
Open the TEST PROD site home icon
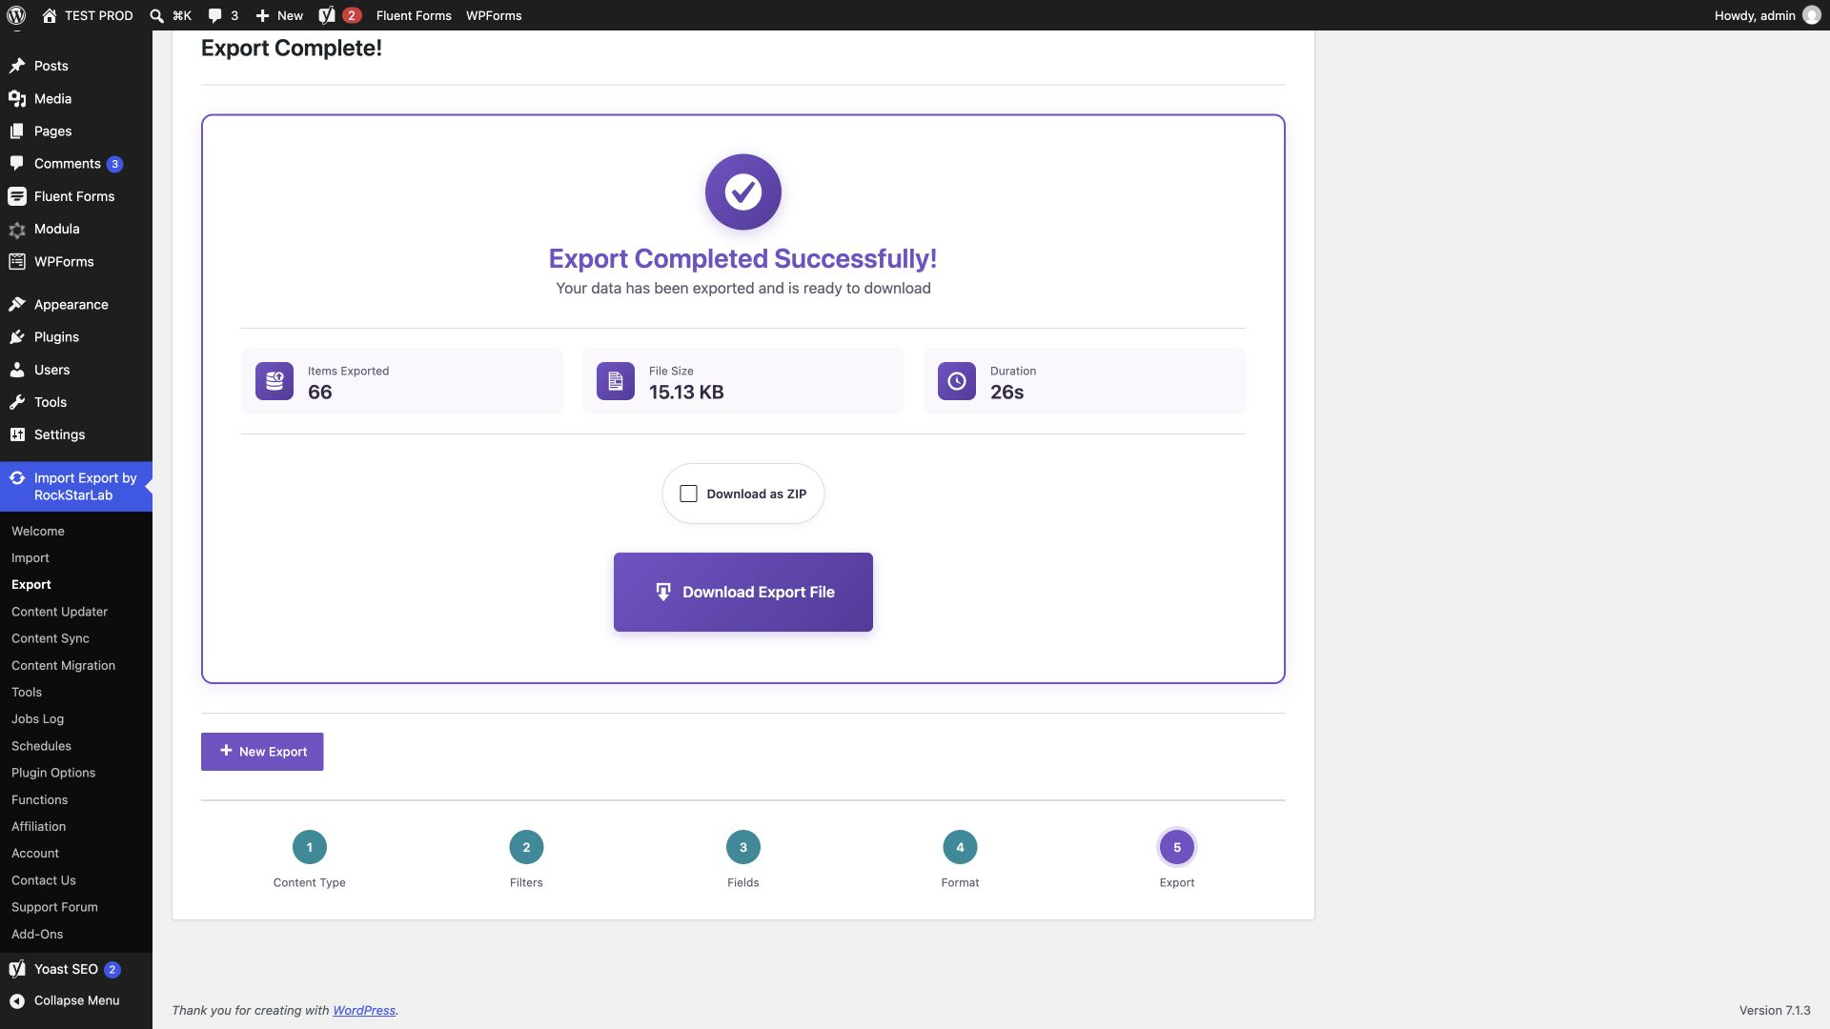[x=50, y=15]
